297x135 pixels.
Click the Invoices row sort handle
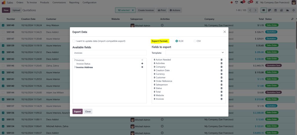154,99
